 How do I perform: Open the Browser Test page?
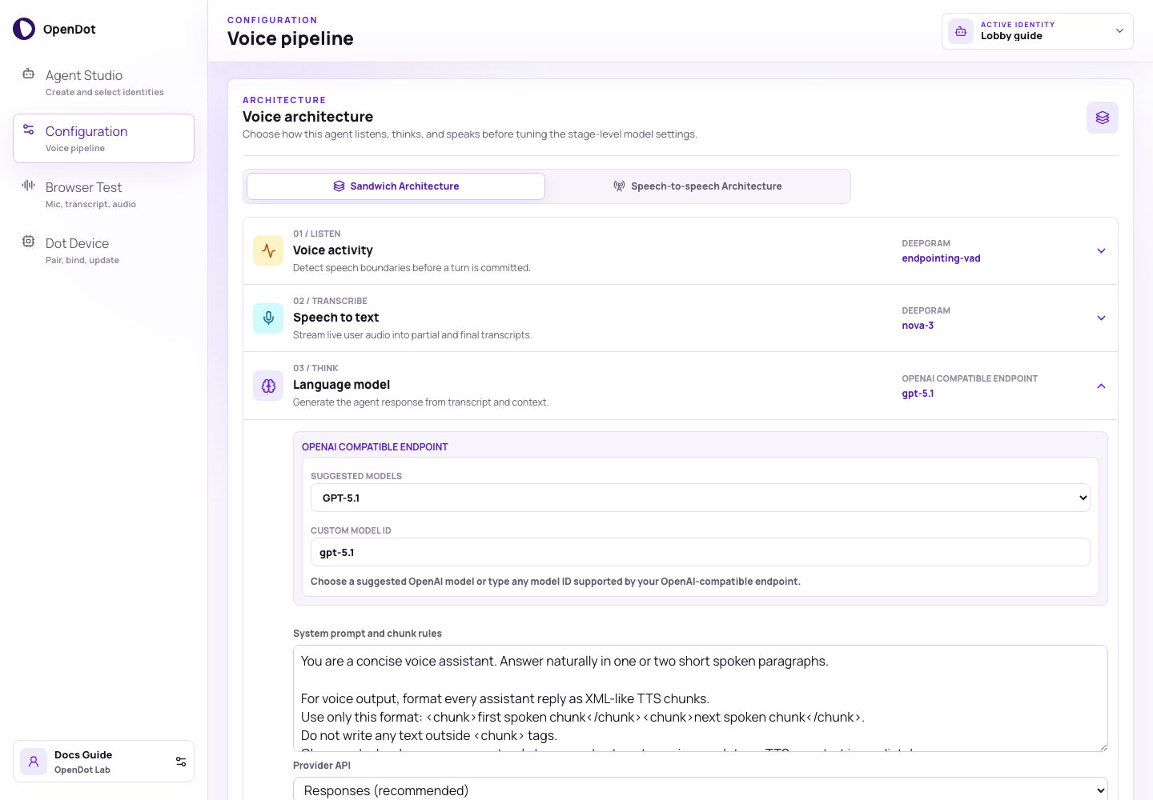point(103,194)
